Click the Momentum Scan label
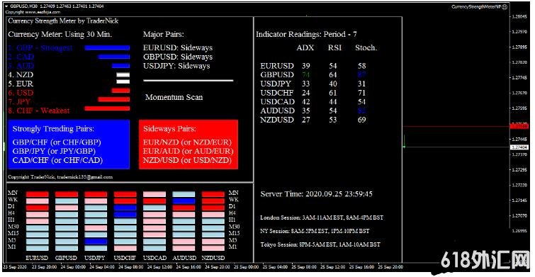Viewport: 535px width, 277px height. [174, 97]
